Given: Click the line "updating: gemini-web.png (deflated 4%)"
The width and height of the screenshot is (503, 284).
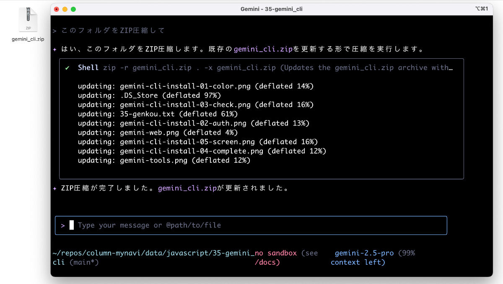Looking at the screenshot, I should click(158, 133).
